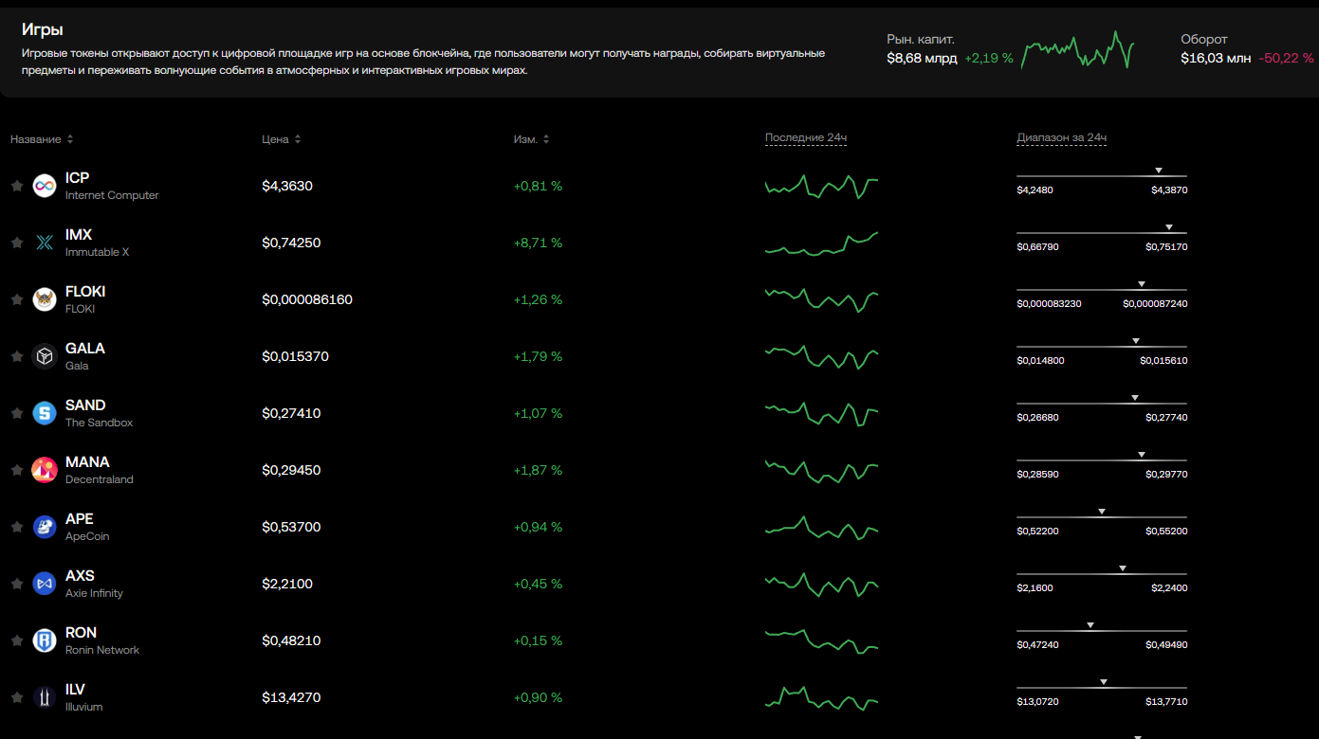Open The Sandbox name link
1319x739 pixels.
pos(99,423)
